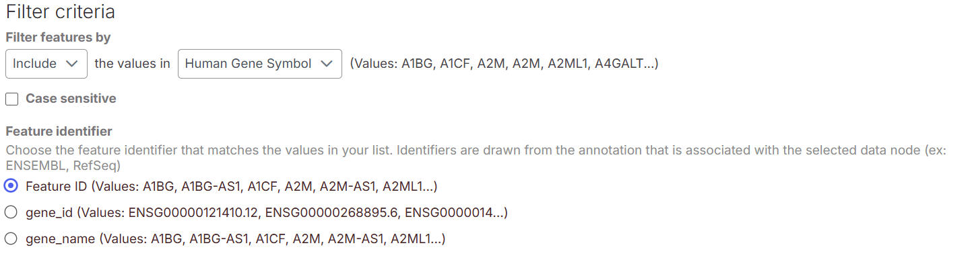
Task: Click the Feature identifier heading
Action: [59, 131]
